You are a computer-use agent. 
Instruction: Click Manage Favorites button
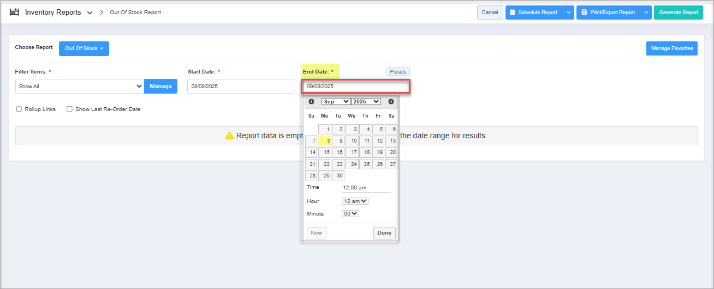[x=671, y=48]
